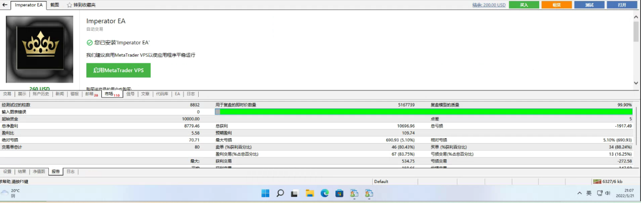Open Task View on the taskbar
This screenshot has height=203, width=641.
(x=295, y=193)
